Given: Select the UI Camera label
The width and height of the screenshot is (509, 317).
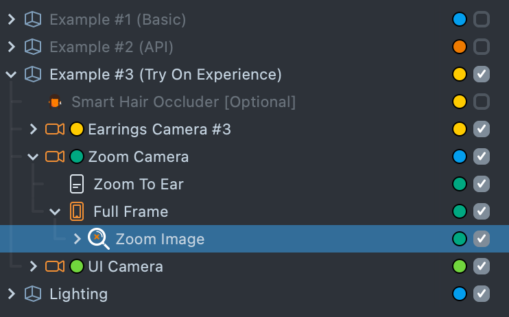Looking at the screenshot, I should 126,266.
